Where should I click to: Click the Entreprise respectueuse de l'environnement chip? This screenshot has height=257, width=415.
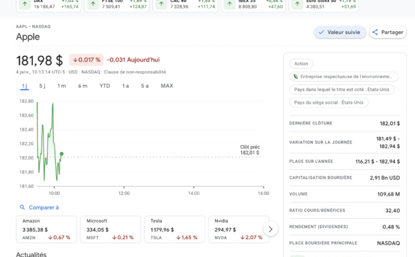(x=344, y=77)
